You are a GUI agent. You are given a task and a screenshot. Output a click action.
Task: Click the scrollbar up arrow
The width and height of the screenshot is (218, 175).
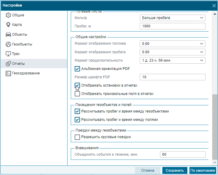pyautogui.click(x=215, y=14)
